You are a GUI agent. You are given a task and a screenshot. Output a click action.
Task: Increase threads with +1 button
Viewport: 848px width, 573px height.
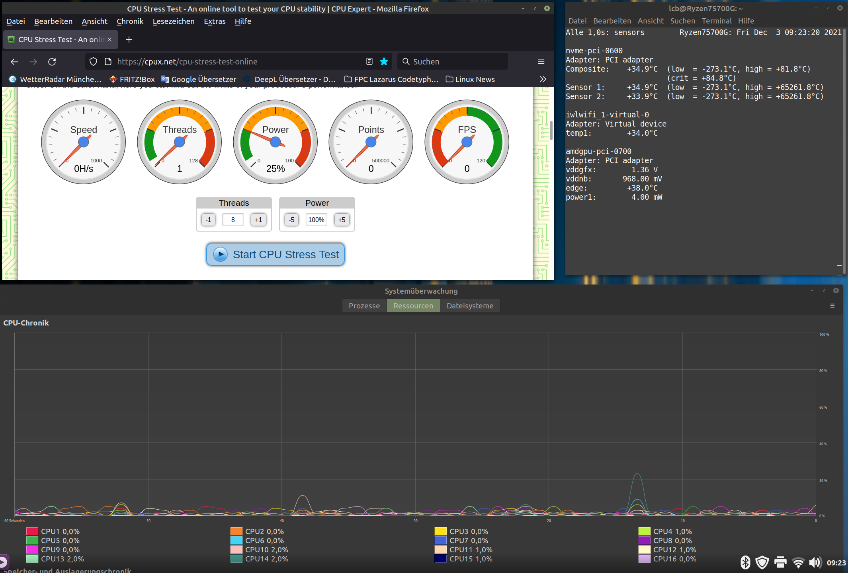click(x=258, y=220)
